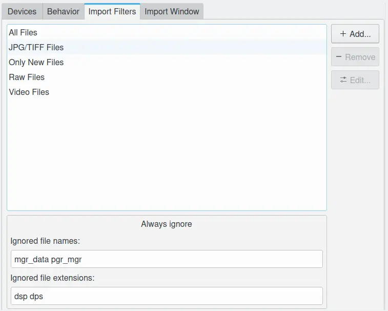
Task: Select the Import Filters tab
Action: tap(112, 11)
